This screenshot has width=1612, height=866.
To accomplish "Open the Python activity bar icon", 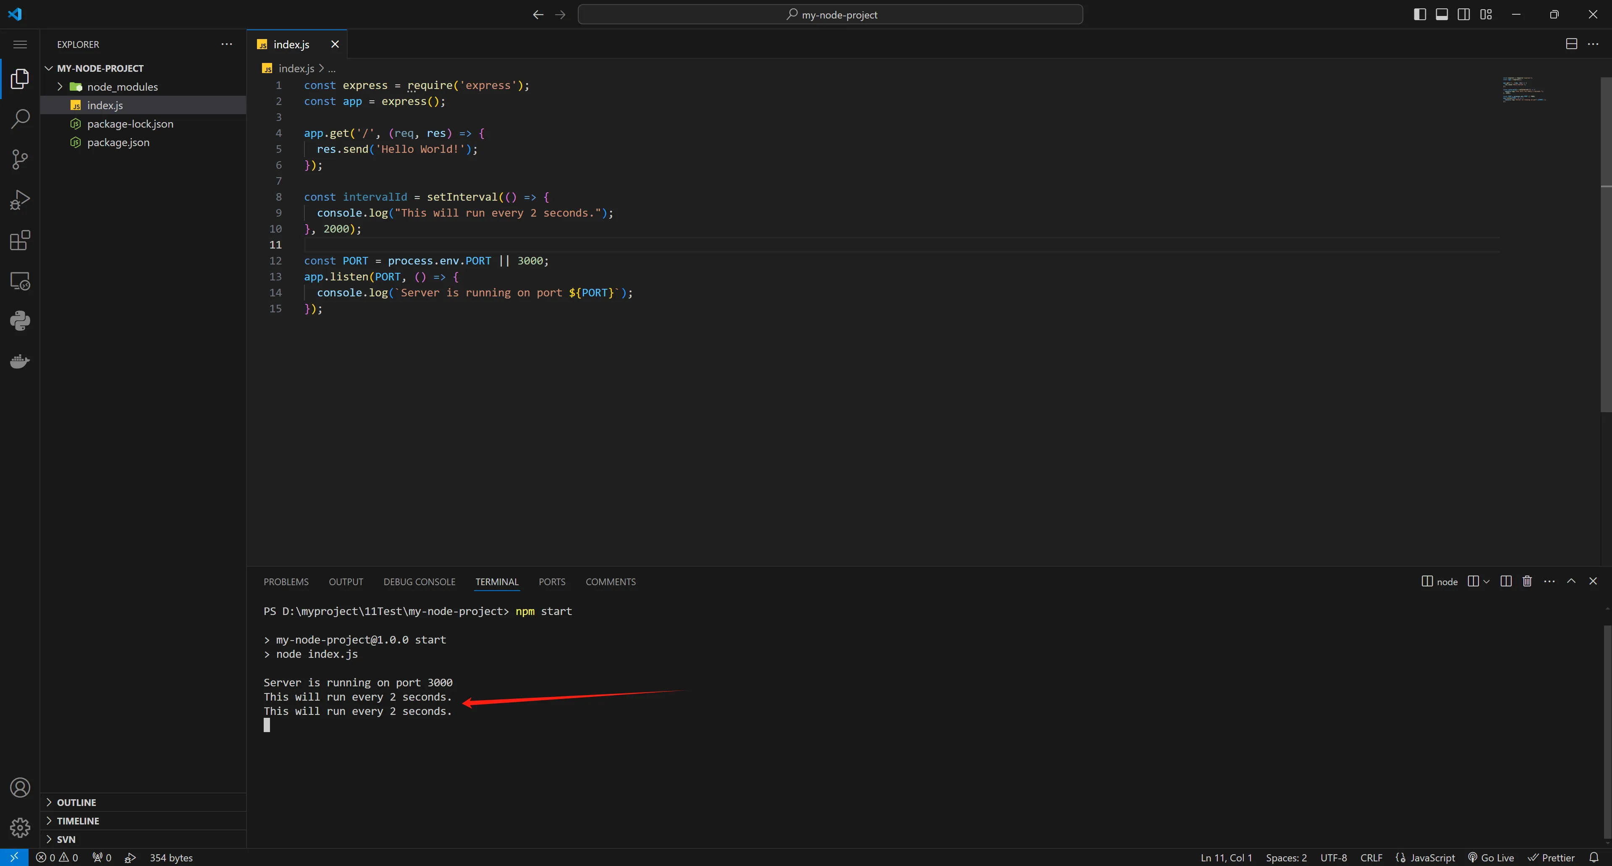I will click(x=20, y=321).
